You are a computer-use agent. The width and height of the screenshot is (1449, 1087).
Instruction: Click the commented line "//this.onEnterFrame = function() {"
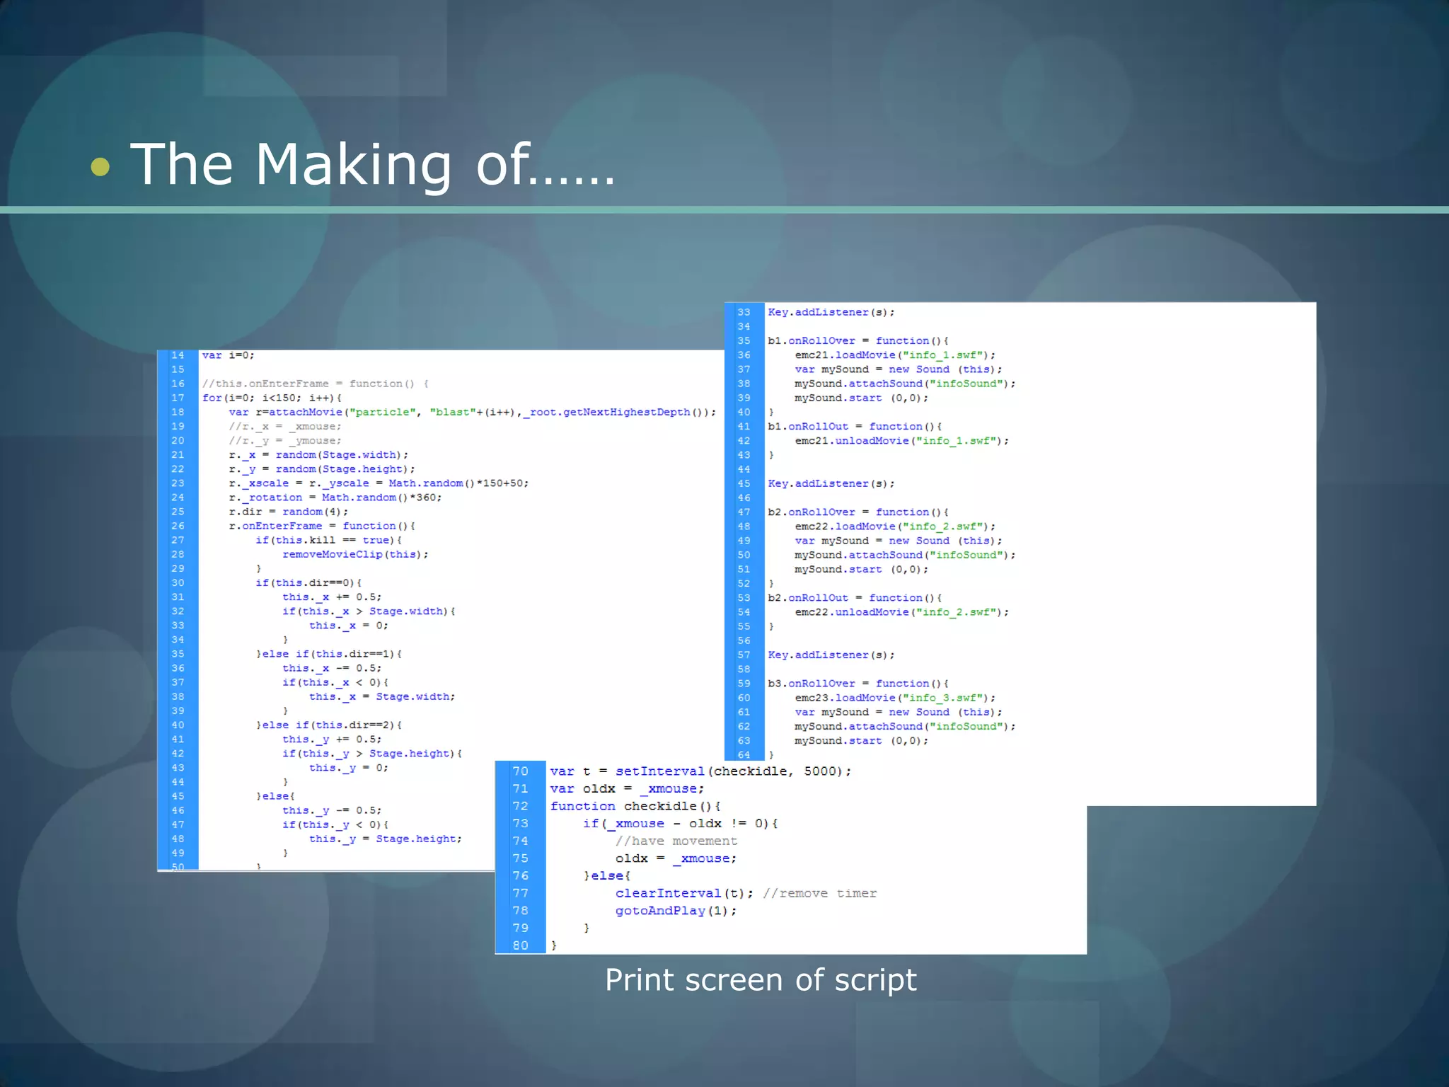(315, 384)
